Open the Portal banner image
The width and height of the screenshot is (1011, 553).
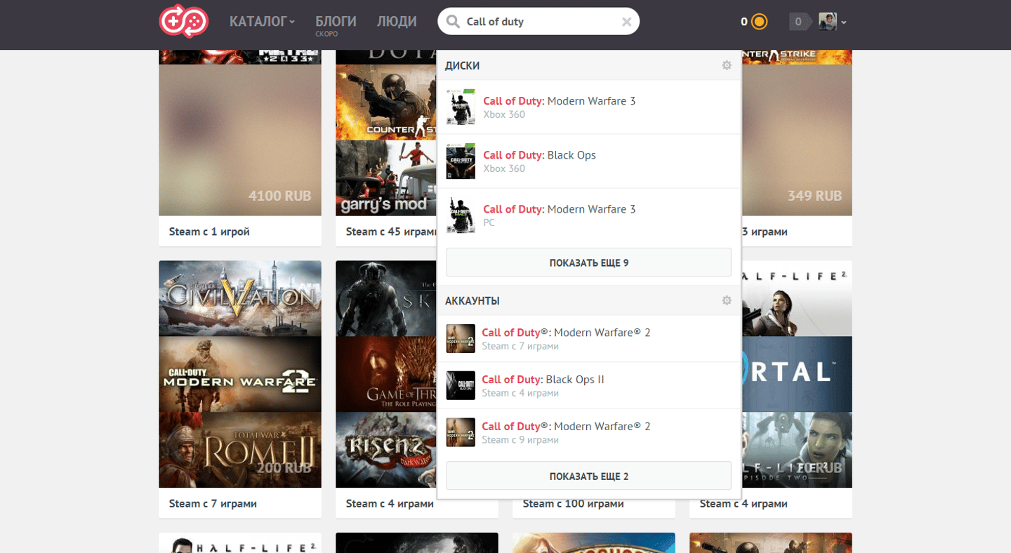[x=797, y=374]
